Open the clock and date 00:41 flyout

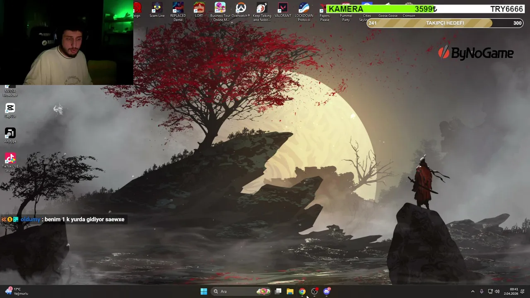coord(511,291)
